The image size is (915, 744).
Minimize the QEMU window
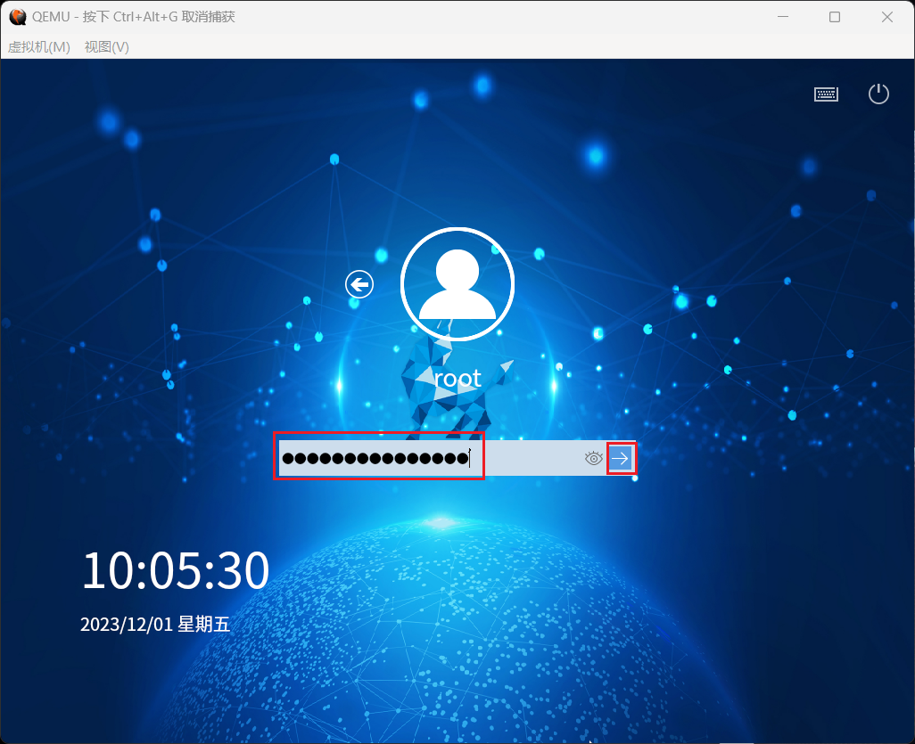coord(783,17)
